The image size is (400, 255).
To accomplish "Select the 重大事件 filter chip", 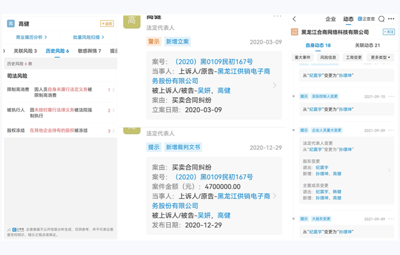I will (303, 57).
